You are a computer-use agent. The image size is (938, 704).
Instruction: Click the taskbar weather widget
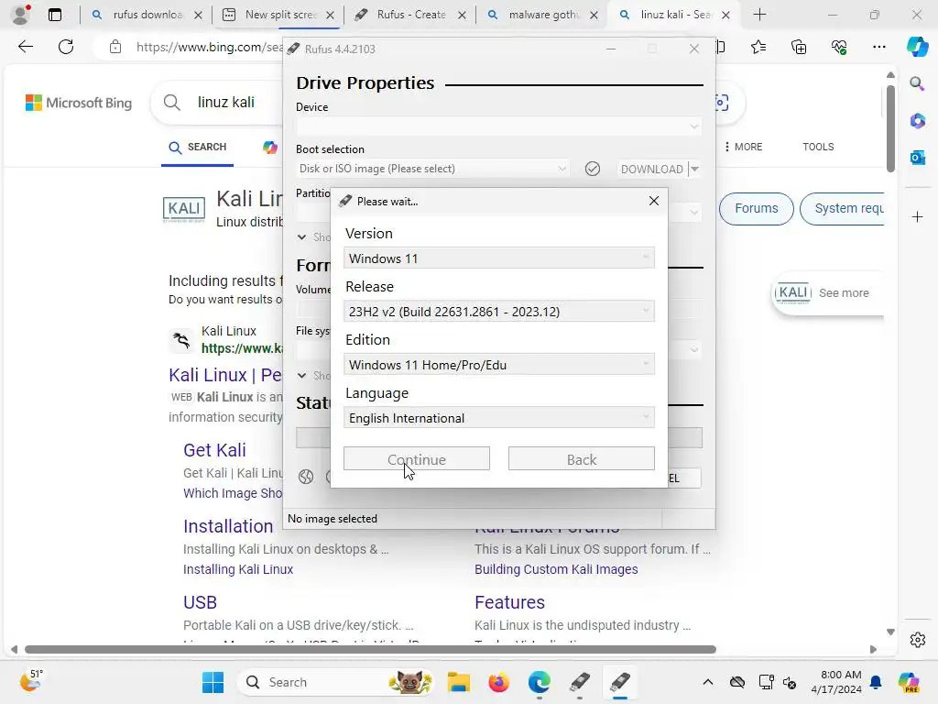pyautogui.click(x=31, y=681)
